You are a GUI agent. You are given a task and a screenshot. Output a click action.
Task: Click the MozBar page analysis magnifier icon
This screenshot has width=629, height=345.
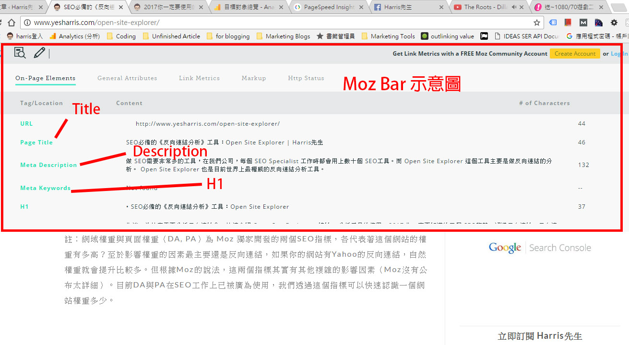(20, 53)
